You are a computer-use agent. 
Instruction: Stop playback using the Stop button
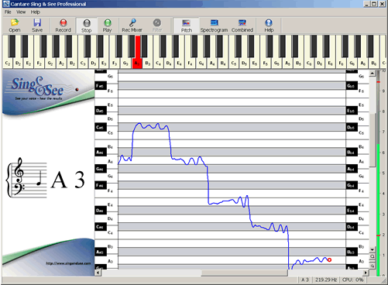pyautogui.click(x=87, y=26)
